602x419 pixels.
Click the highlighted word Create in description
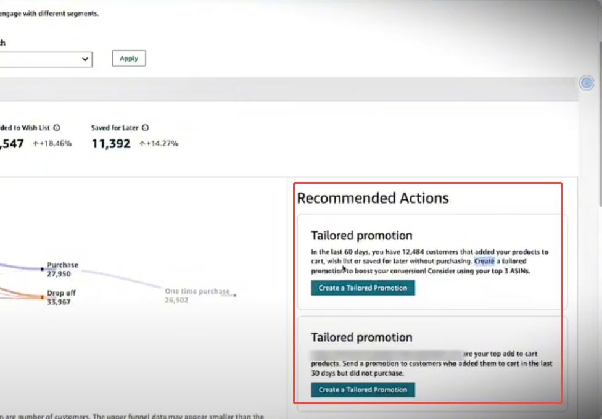coord(484,261)
